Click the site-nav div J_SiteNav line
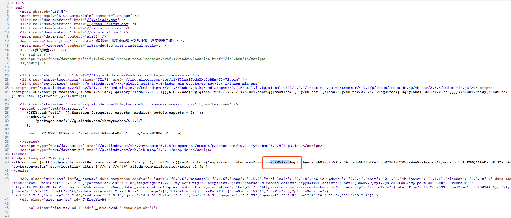 point(265,179)
